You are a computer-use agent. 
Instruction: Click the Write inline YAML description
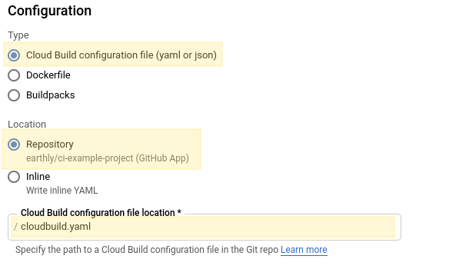[62, 191]
